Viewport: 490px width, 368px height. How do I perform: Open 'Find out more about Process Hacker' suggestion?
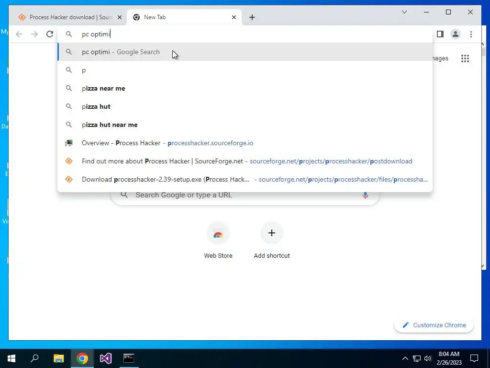[x=245, y=161]
